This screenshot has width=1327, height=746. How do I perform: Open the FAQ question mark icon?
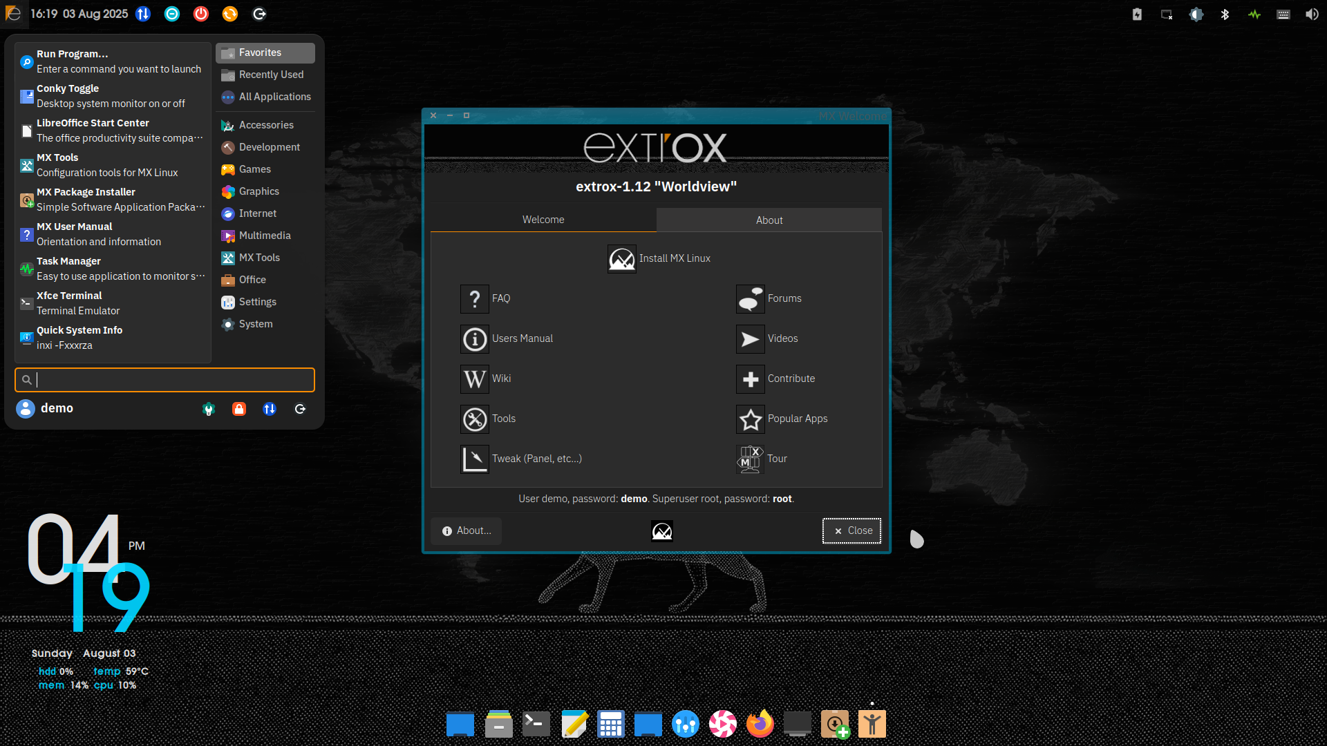coord(475,299)
